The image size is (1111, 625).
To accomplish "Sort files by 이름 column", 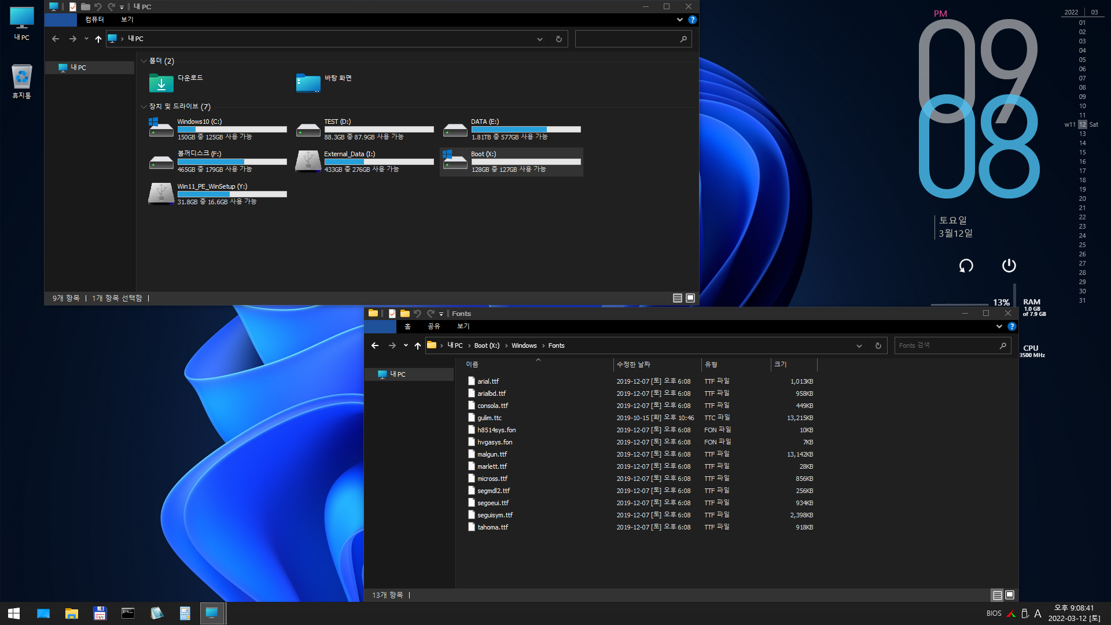I will (x=538, y=364).
